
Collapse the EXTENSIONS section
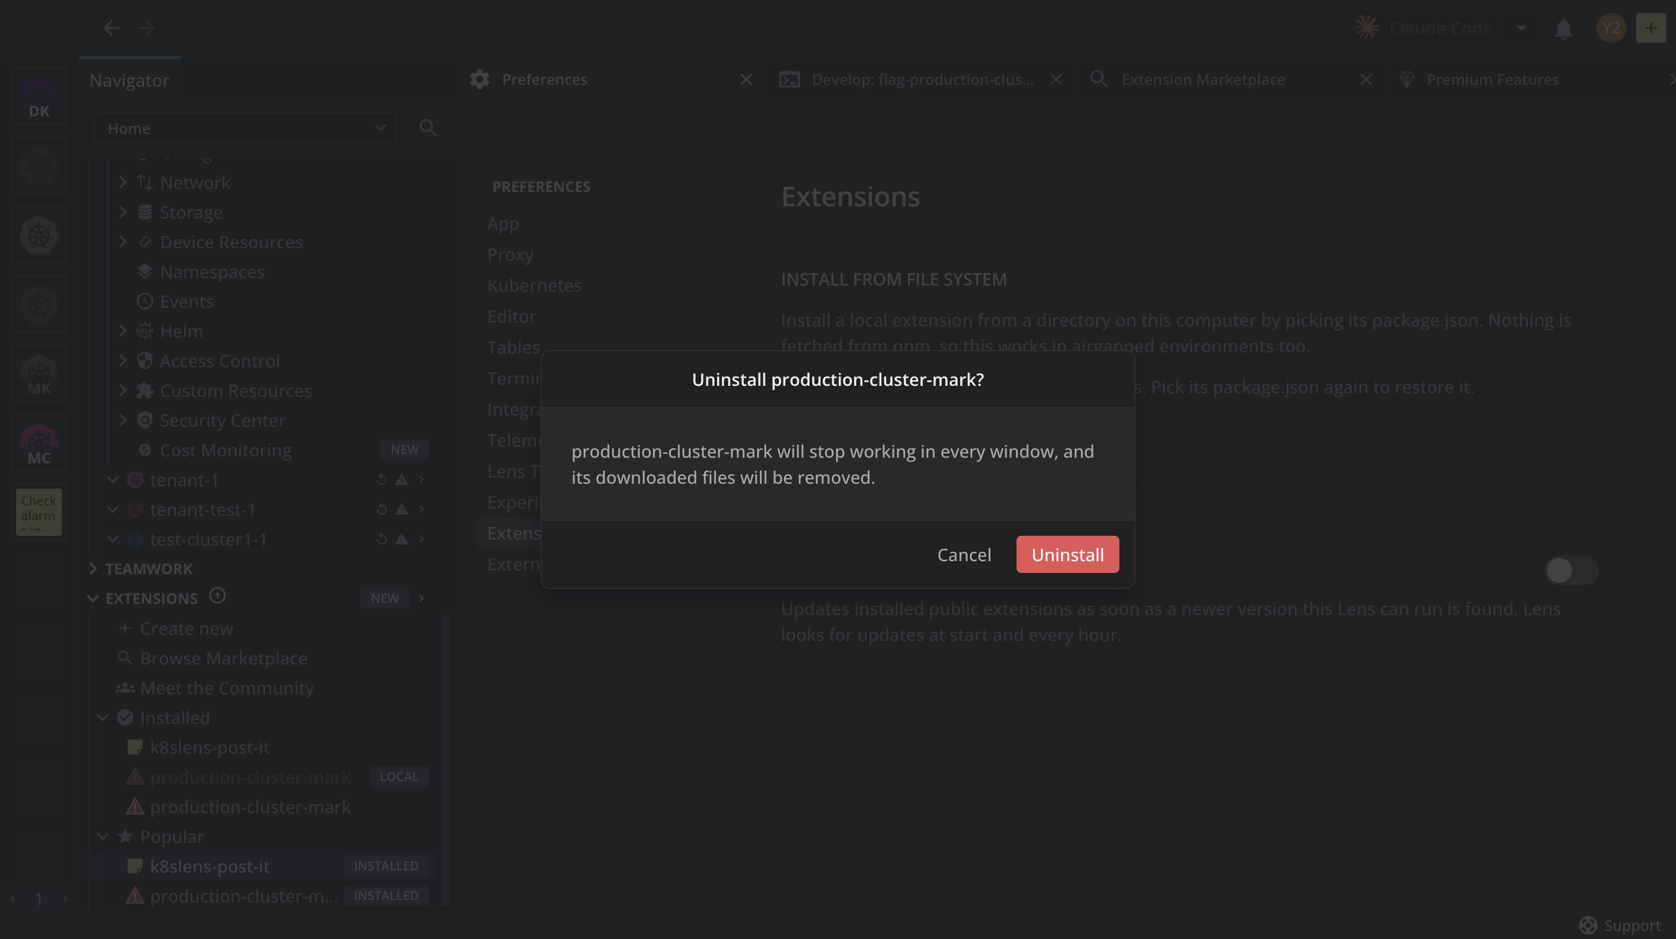coord(93,598)
